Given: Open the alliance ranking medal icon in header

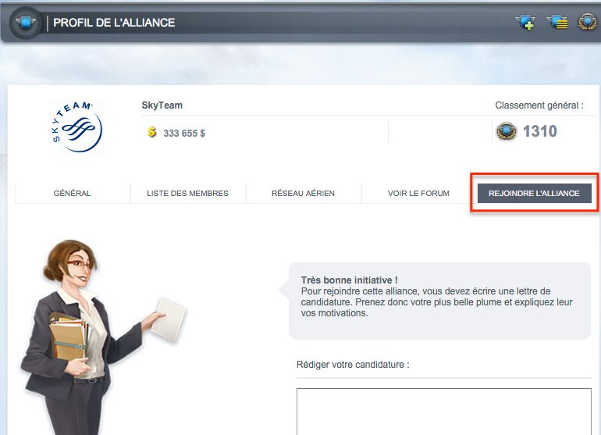Looking at the screenshot, I should pos(587,22).
